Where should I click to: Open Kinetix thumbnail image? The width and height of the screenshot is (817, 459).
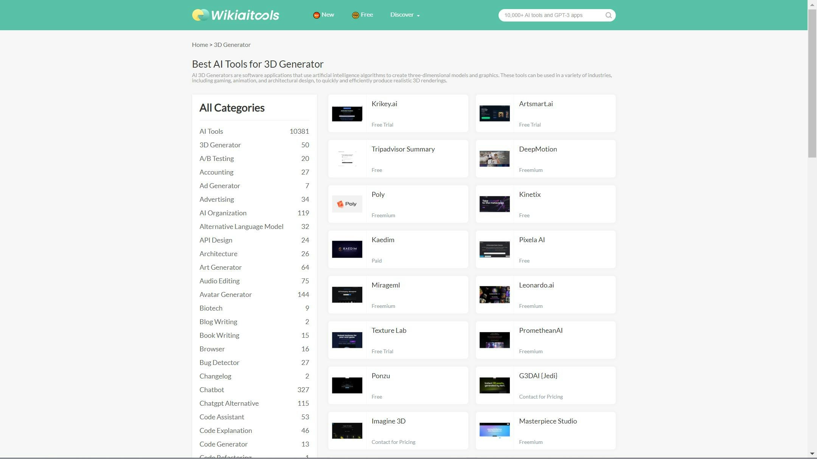click(x=494, y=204)
